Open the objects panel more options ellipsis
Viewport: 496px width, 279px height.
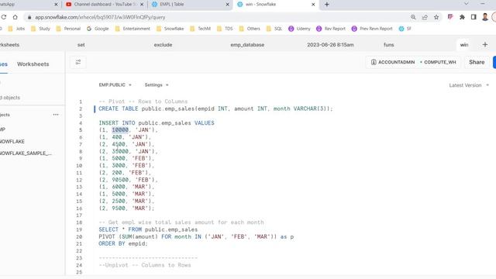[x=56, y=115]
